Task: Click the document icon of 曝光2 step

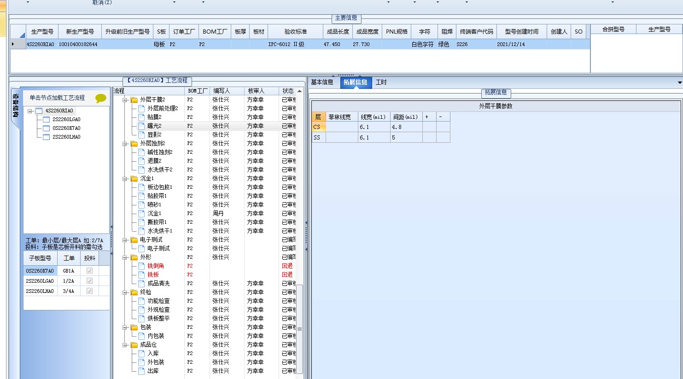Action: pyautogui.click(x=141, y=126)
